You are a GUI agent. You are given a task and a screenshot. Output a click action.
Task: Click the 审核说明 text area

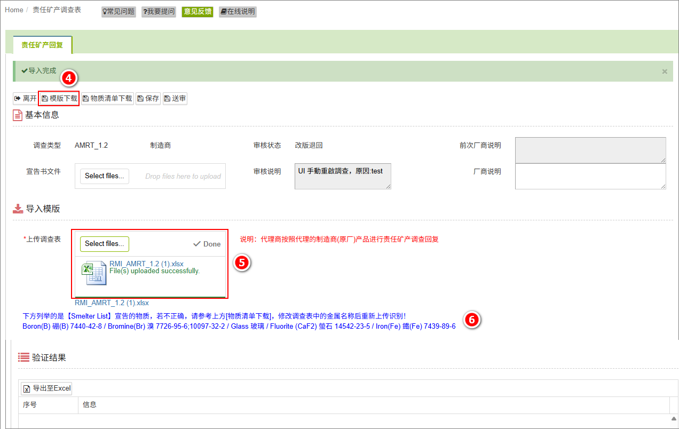pos(343,176)
